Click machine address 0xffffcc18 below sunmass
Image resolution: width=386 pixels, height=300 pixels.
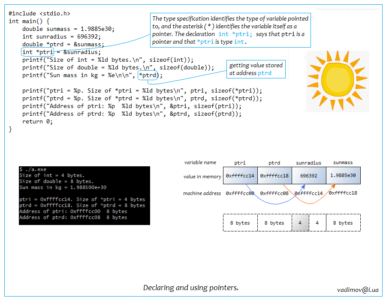pyautogui.click(x=343, y=193)
